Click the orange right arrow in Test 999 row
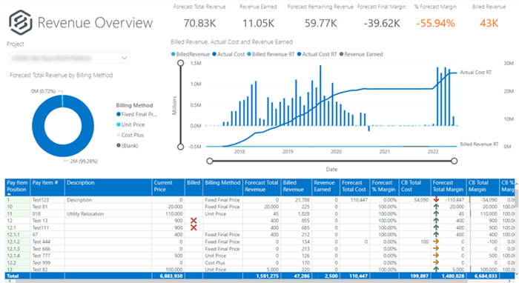The image size is (519, 283). coord(436,262)
